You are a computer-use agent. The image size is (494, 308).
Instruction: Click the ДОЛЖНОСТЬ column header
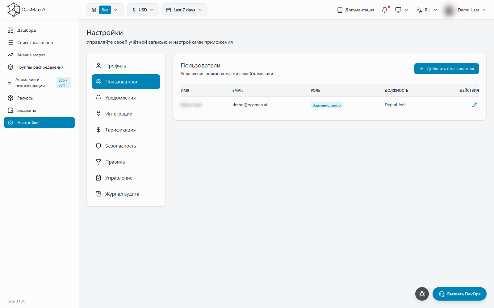pos(396,91)
